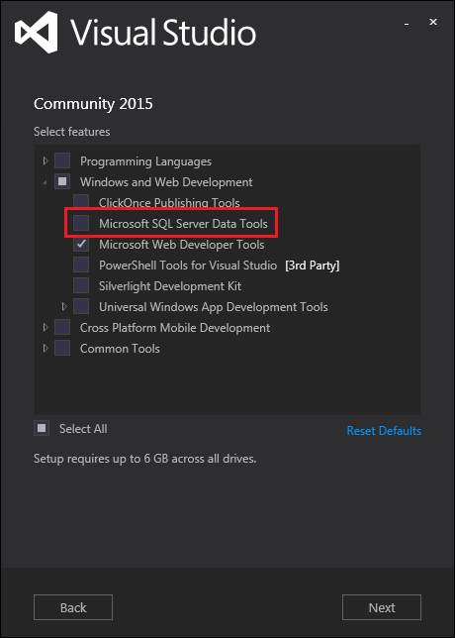Expand Cross Platform Mobile Development node
Image resolution: width=455 pixels, height=638 pixels.
click(45, 328)
